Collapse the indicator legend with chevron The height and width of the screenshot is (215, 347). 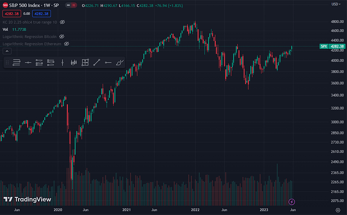coord(7,51)
